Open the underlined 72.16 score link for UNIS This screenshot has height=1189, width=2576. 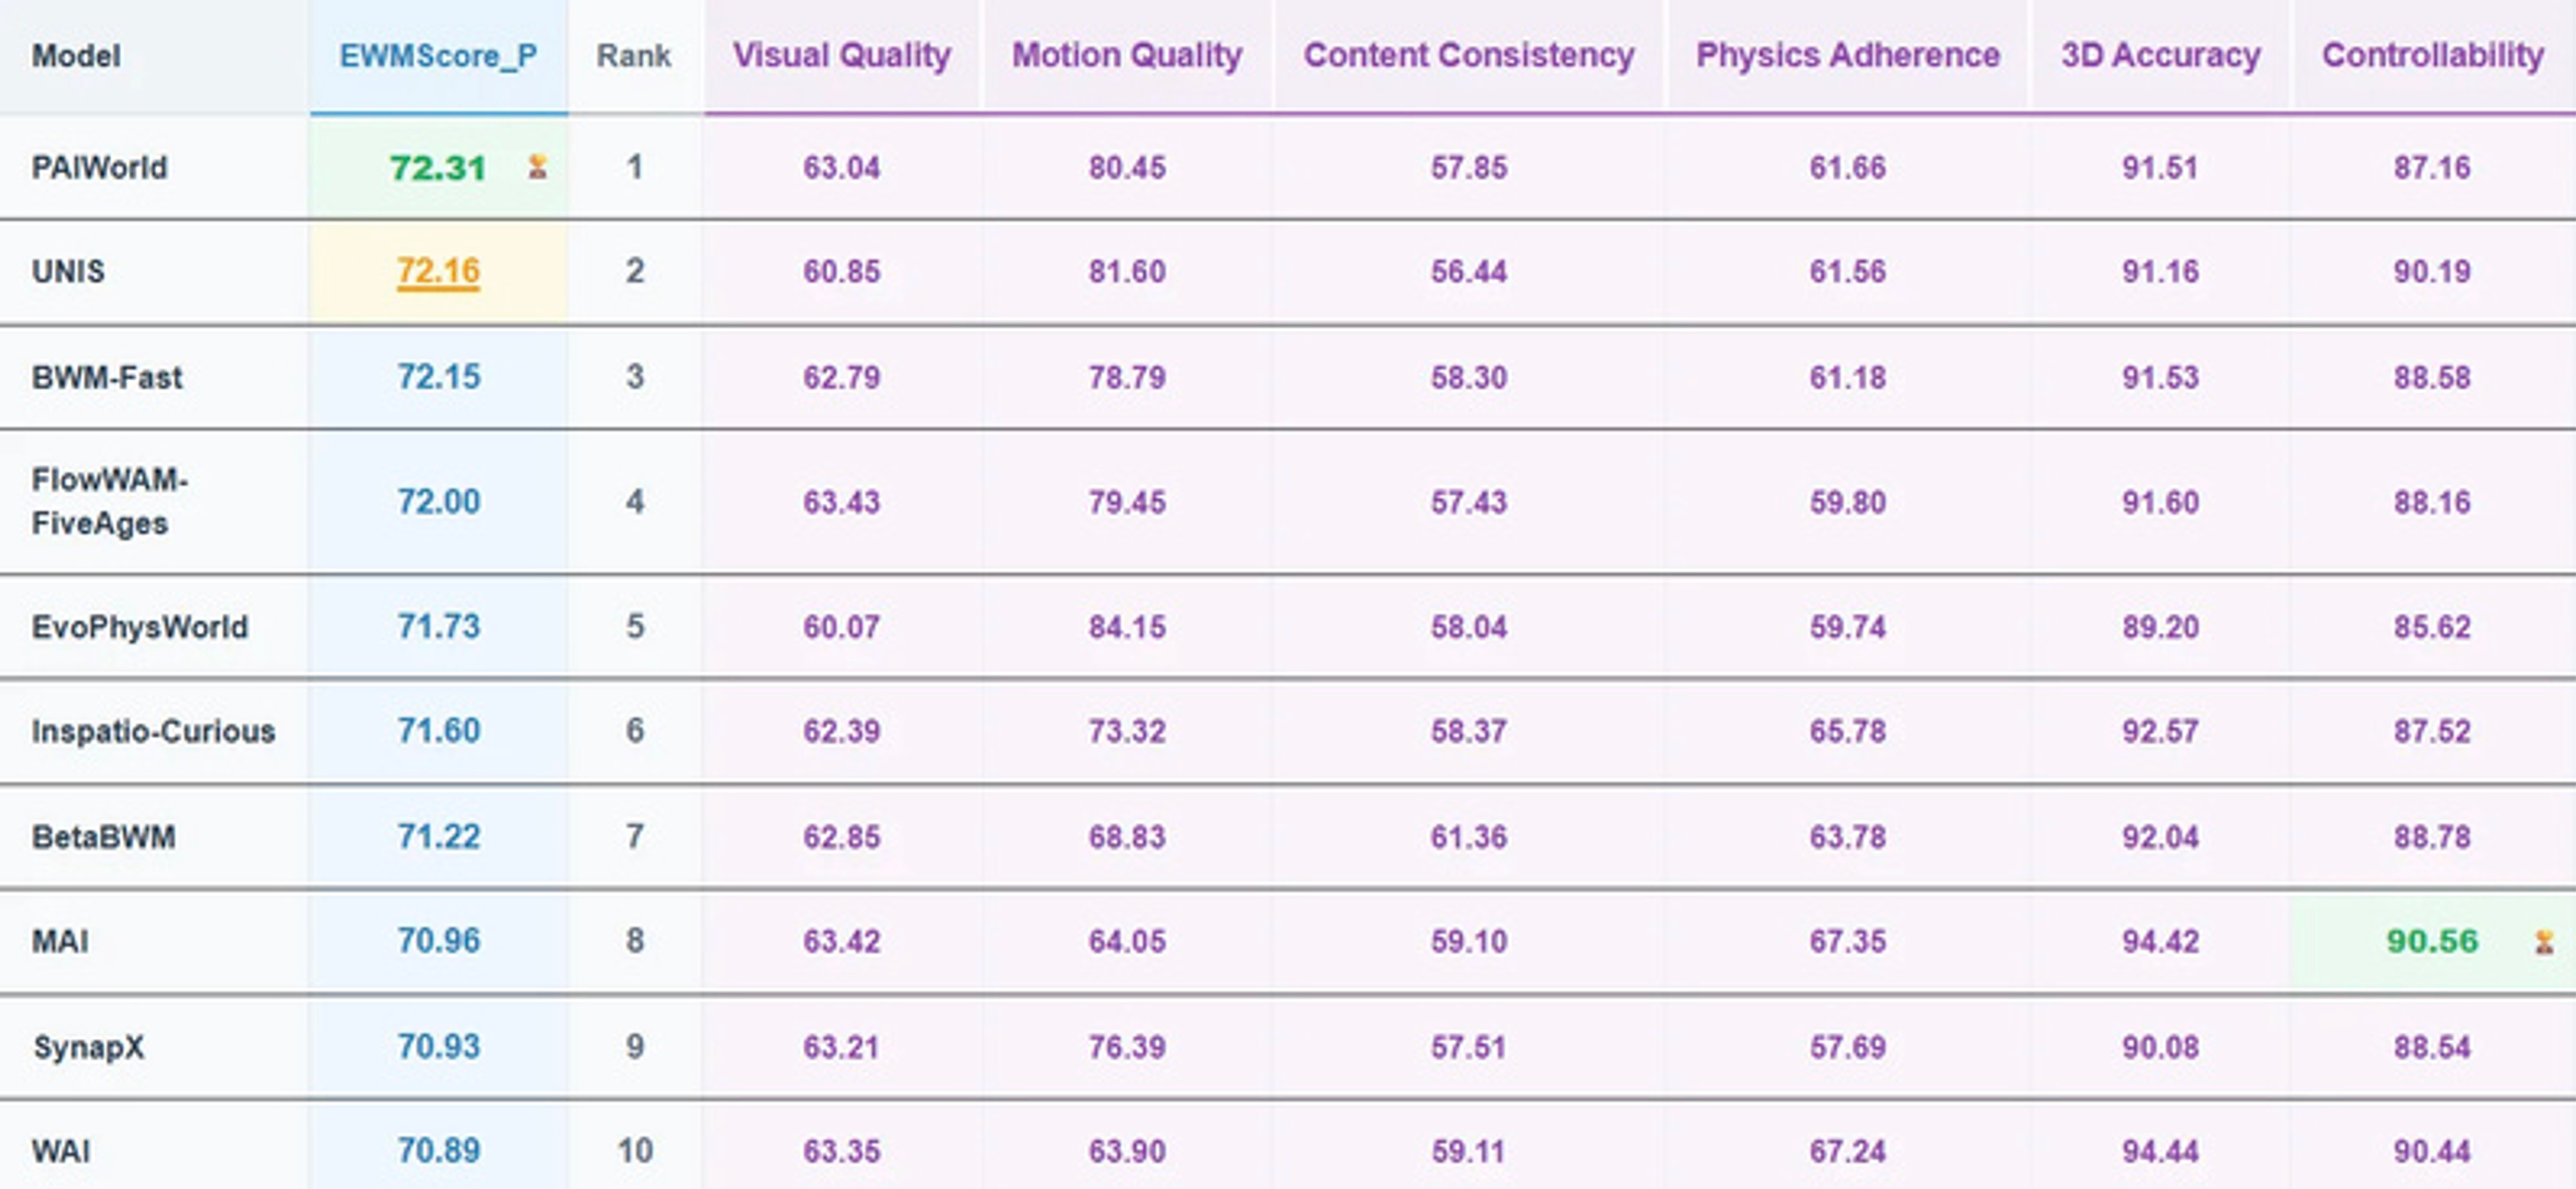(438, 271)
